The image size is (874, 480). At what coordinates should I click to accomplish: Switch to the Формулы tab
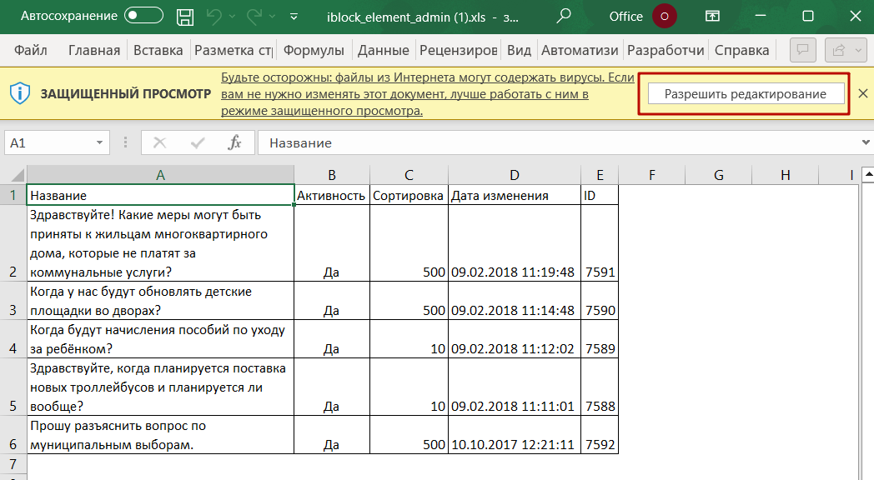314,50
